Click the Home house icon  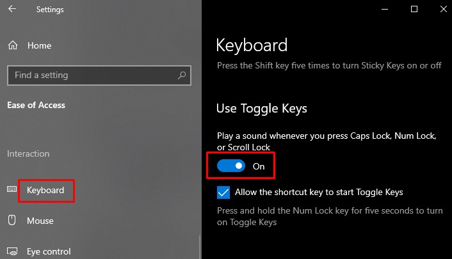pos(13,45)
